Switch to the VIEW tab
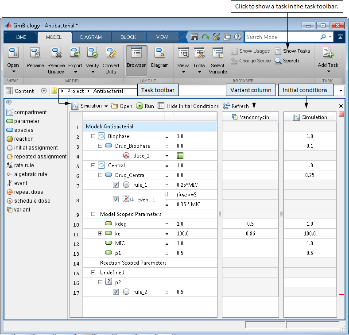This screenshot has height=335, width=349. coord(162,37)
